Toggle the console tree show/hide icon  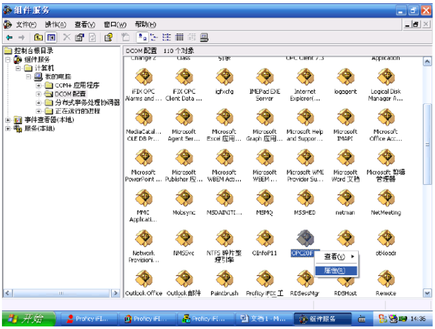coord(51,37)
